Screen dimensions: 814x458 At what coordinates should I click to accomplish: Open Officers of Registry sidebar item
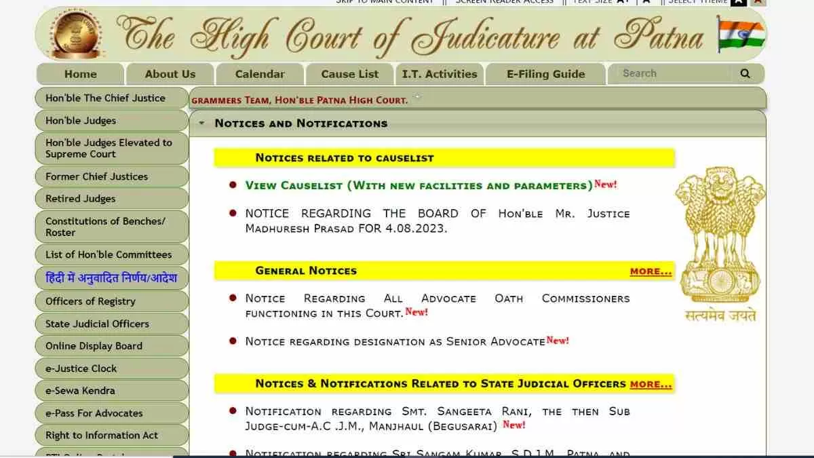(x=112, y=301)
